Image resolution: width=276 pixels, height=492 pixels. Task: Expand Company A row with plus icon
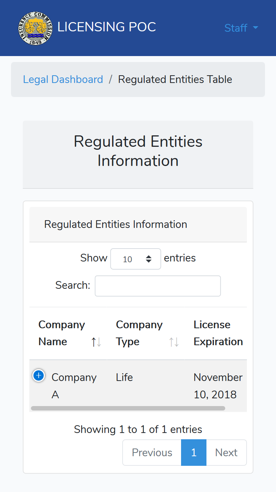(39, 375)
